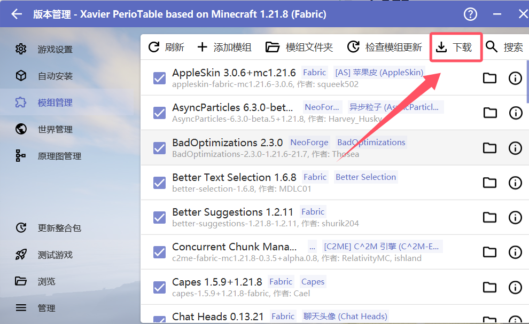Select 模组管理 in the sidebar
Image resolution: width=529 pixels, height=324 pixels.
pyautogui.click(x=67, y=102)
